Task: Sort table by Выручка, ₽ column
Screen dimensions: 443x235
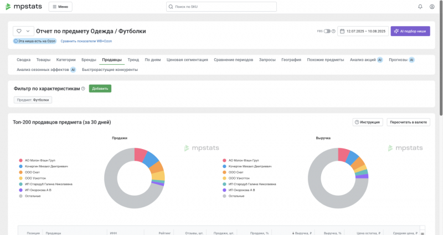Action: pos(302,233)
